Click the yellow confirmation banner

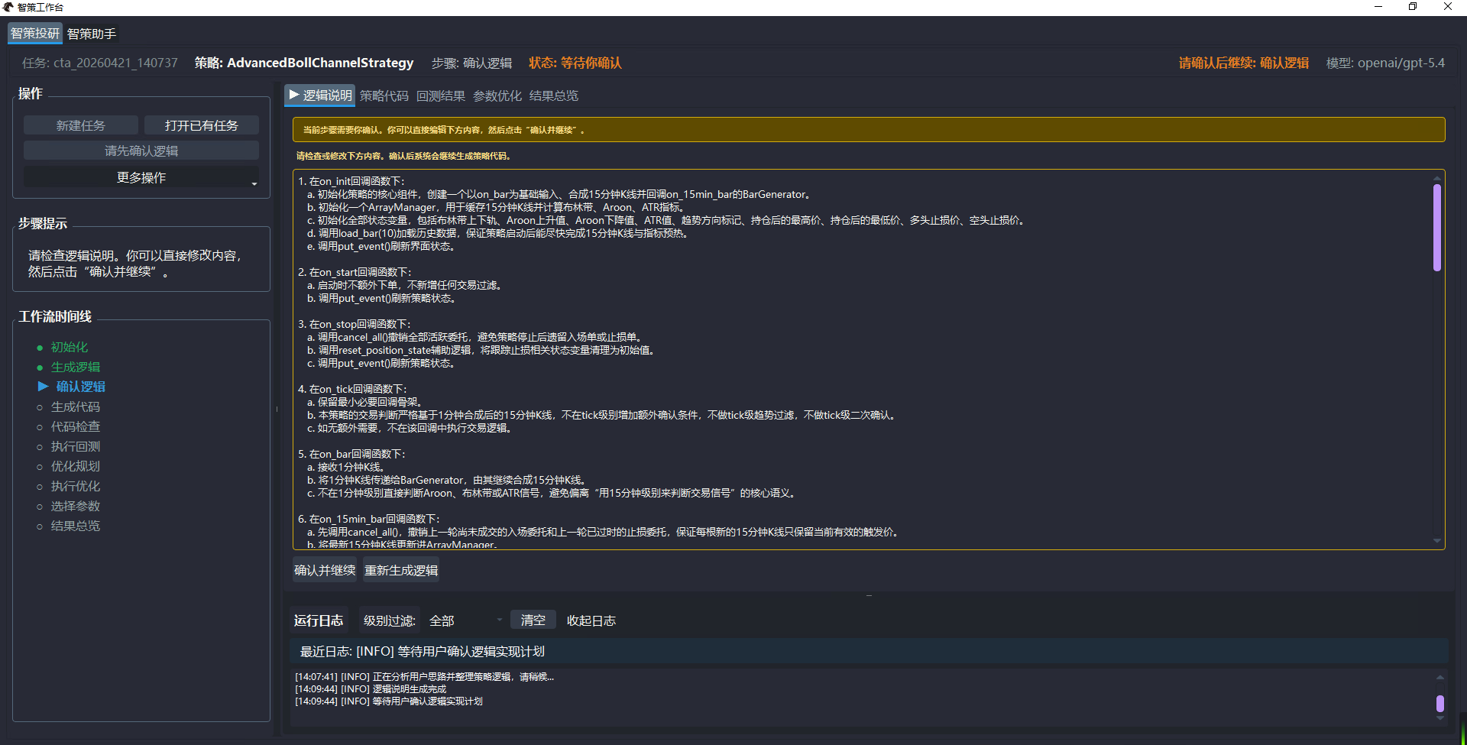click(869, 129)
